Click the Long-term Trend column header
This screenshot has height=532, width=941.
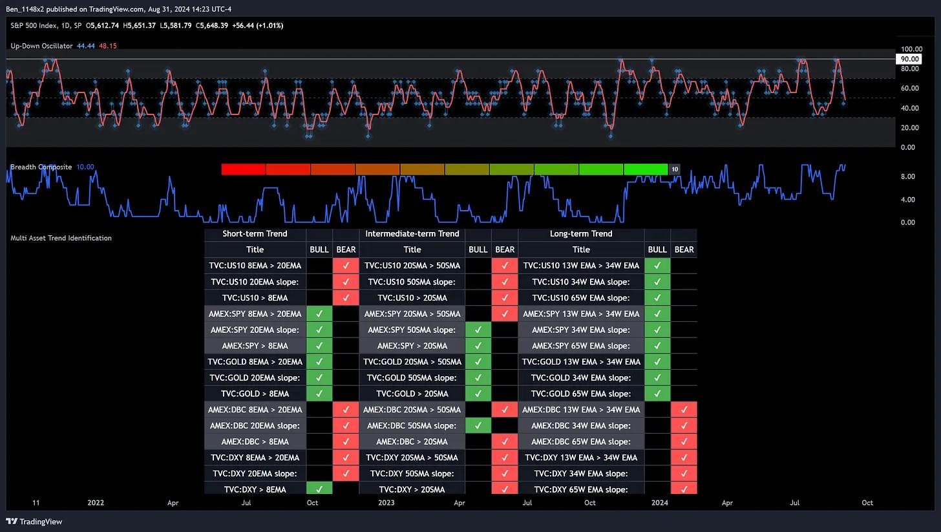click(x=580, y=233)
